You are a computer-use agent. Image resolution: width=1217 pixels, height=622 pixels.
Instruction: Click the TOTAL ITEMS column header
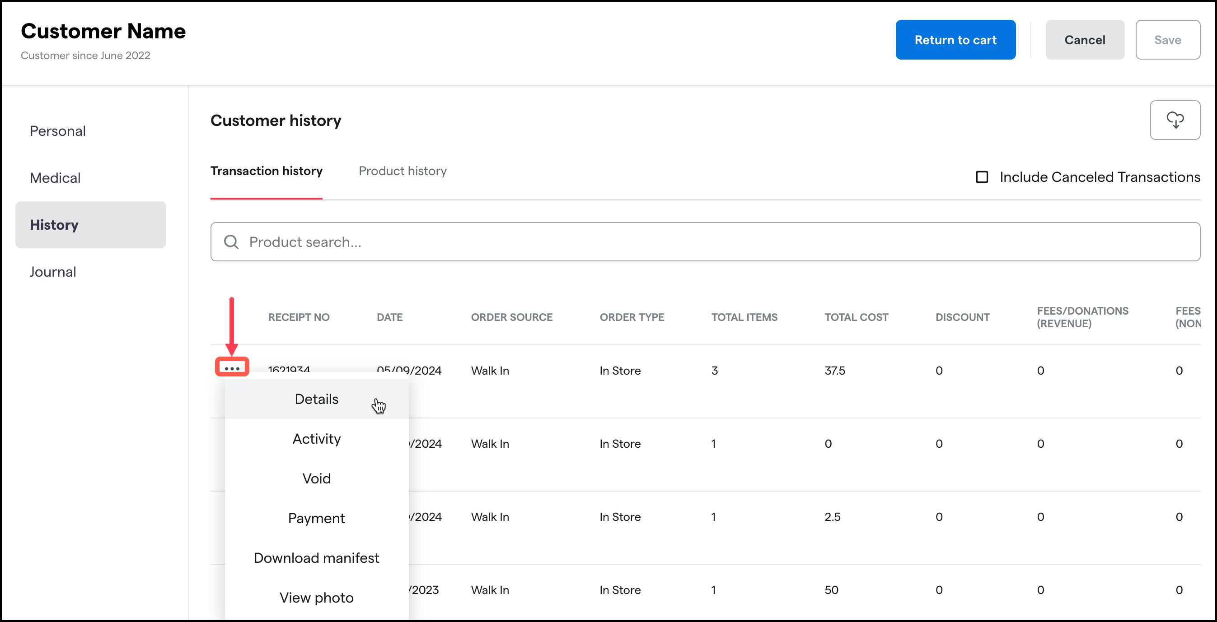coord(744,317)
